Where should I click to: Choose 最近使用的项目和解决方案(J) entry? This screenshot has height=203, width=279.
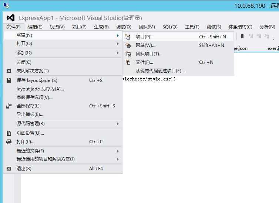(x=63, y=159)
